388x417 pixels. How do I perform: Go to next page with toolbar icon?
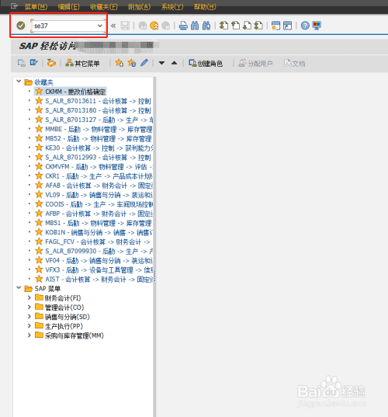247,26
